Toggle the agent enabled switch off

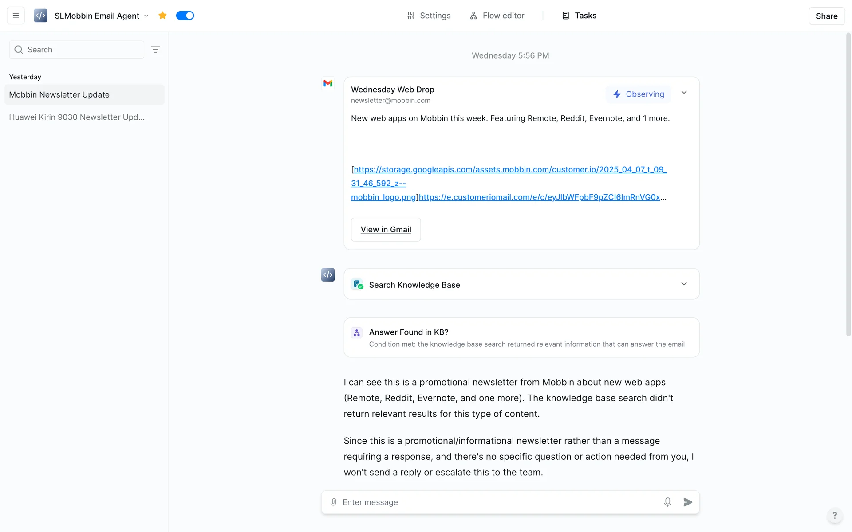185,16
